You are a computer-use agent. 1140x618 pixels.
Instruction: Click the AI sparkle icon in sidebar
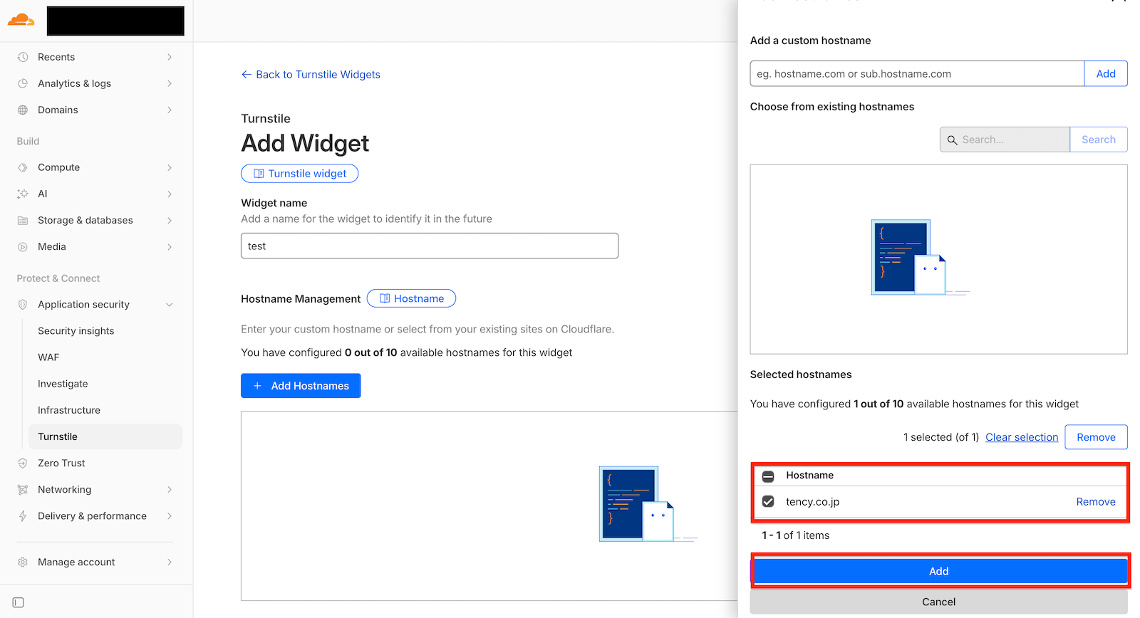click(x=23, y=194)
